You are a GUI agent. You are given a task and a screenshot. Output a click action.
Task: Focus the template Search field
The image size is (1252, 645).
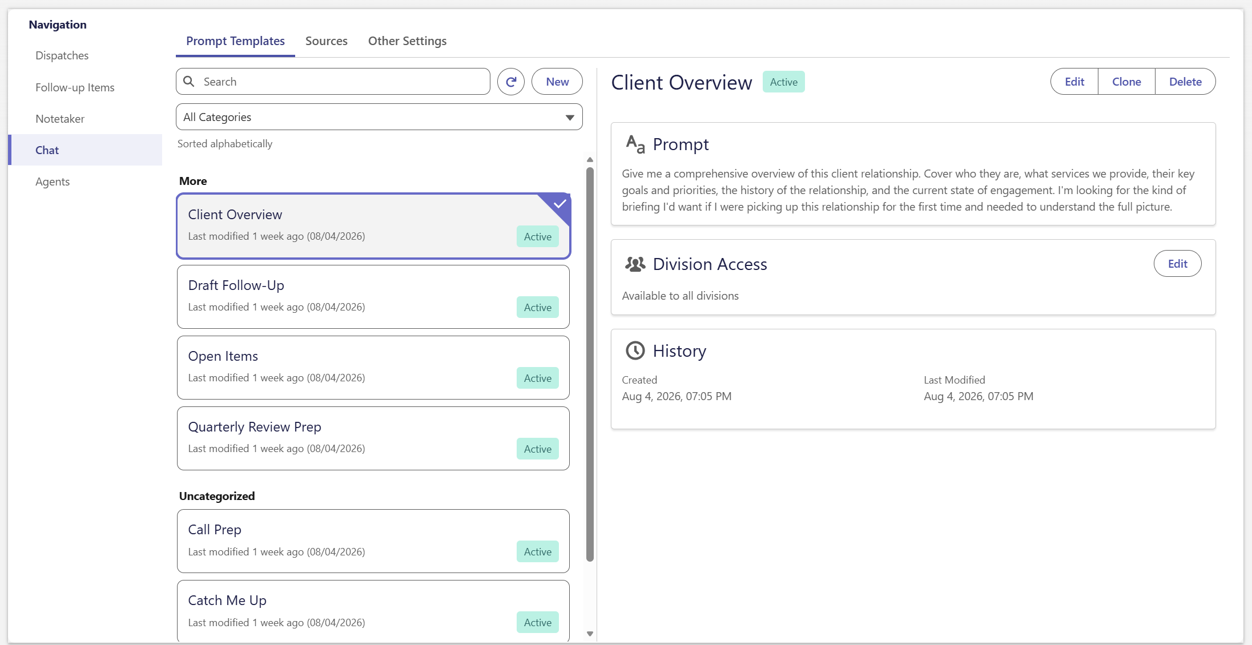tap(333, 82)
